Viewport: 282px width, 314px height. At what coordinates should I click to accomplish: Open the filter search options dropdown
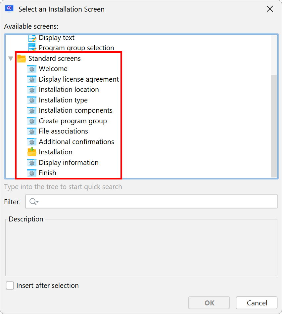tap(34, 202)
